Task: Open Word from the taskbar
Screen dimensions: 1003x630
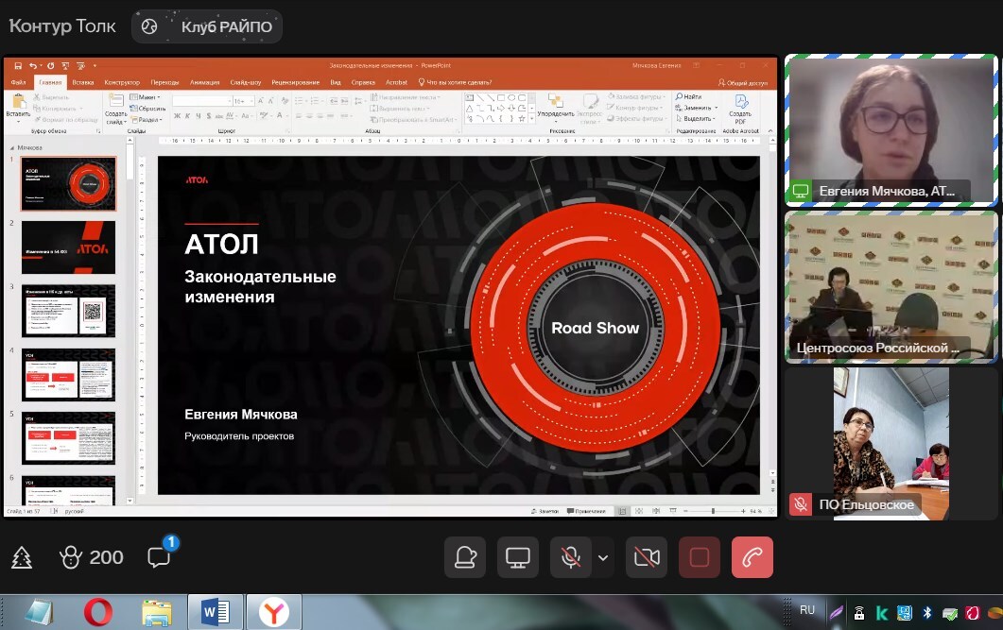Action: 216,613
